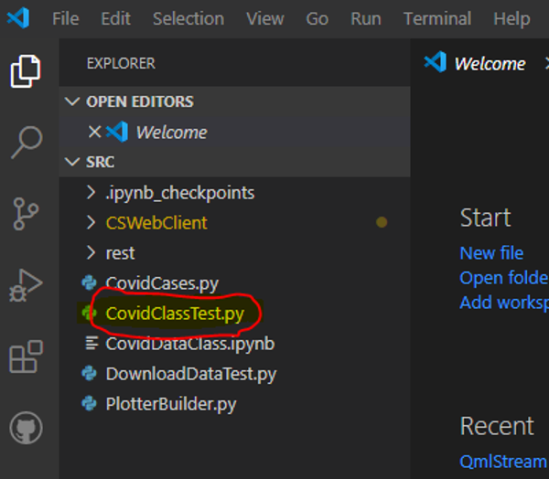The height and width of the screenshot is (479, 549).
Task: Close the Welcome editor in Open Editors
Action: [93, 133]
